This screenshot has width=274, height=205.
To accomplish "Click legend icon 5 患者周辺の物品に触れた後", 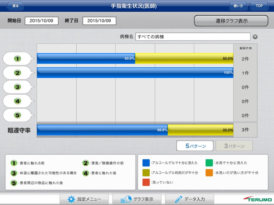I will point(14,183).
